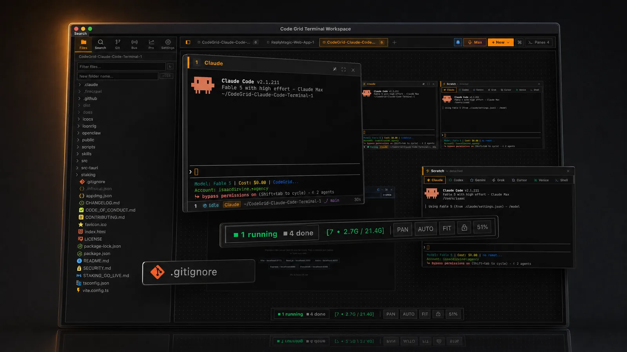This screenshot has width=627, height=352.
Task: Select the Venice tab in the large Scratch panel
Action: click(541, 180)
